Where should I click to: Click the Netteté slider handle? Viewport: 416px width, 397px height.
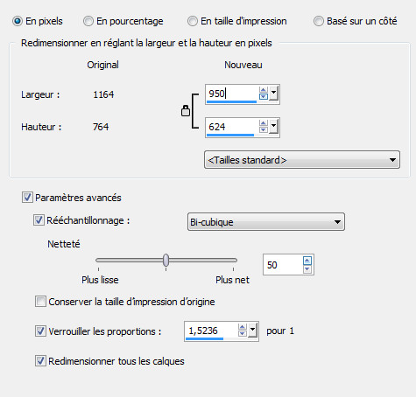coord(166,260)
